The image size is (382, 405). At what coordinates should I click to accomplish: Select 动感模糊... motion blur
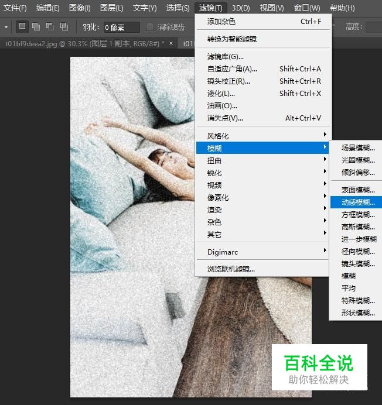[x=356, y=203]
